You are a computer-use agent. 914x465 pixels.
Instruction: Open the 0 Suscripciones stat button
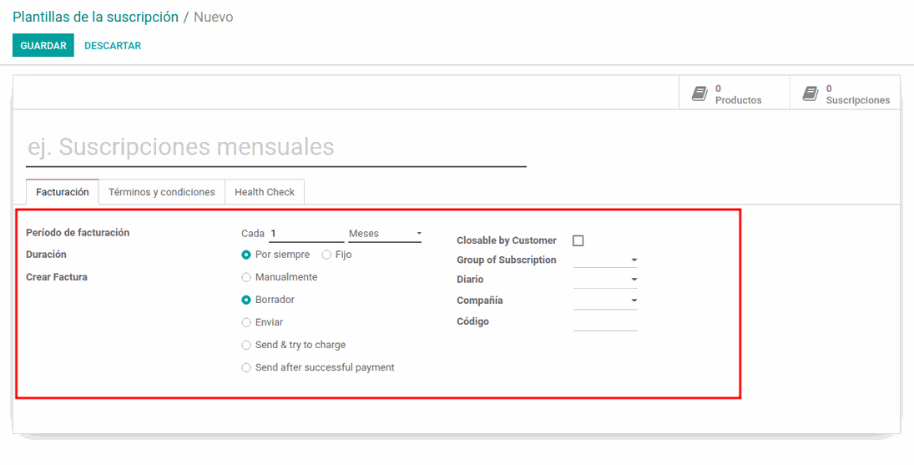coord(846,94)
